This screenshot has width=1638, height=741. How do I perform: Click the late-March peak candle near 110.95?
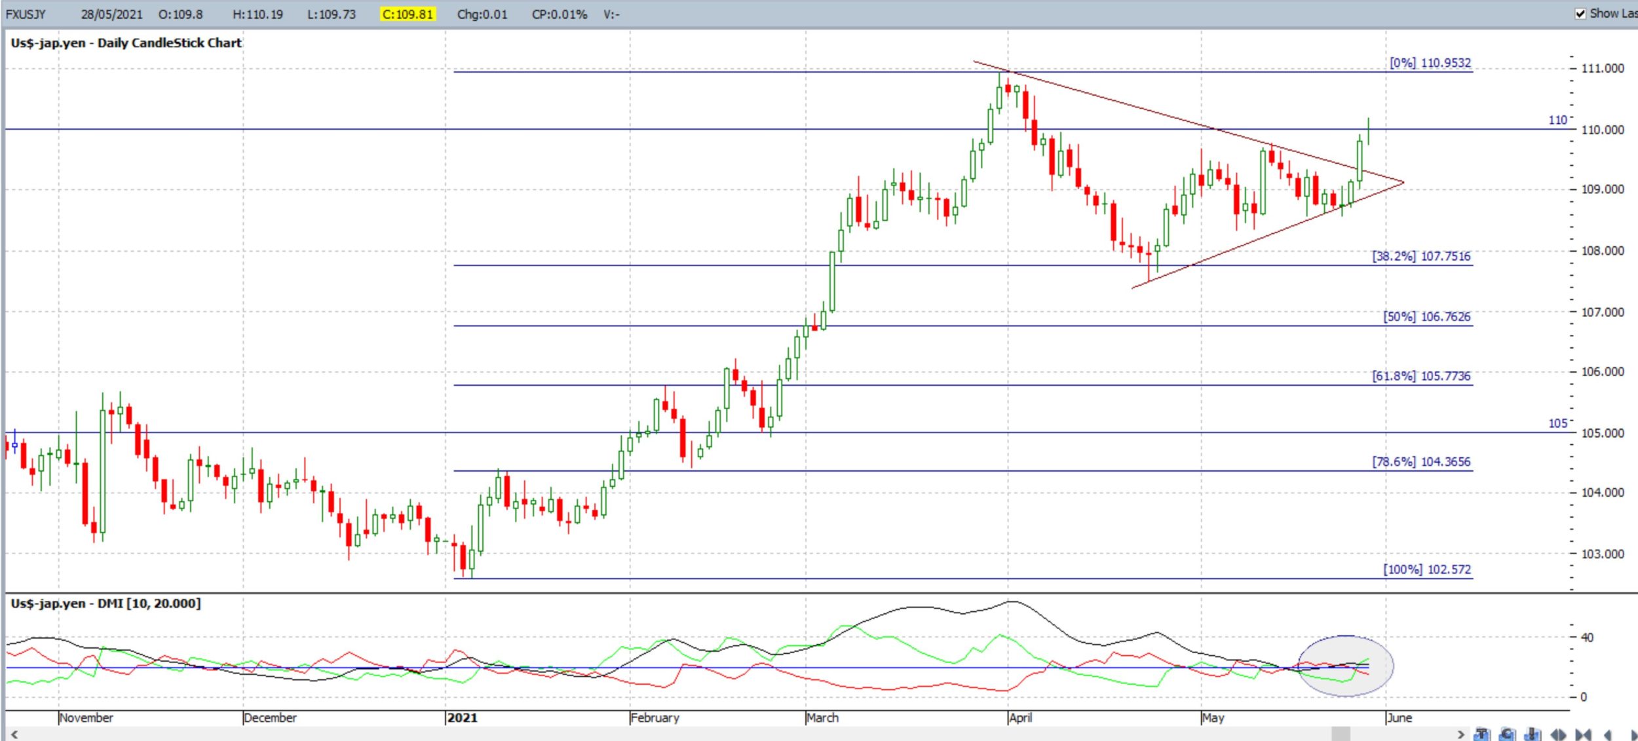coord(999,96)
